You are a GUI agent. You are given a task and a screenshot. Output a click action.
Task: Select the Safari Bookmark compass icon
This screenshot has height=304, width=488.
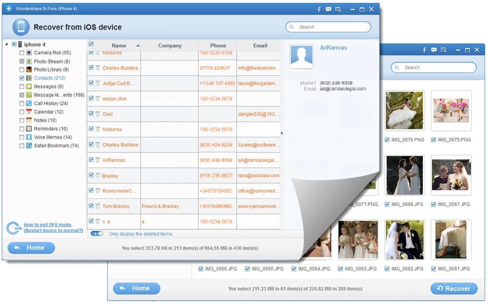tap(29, 146)
